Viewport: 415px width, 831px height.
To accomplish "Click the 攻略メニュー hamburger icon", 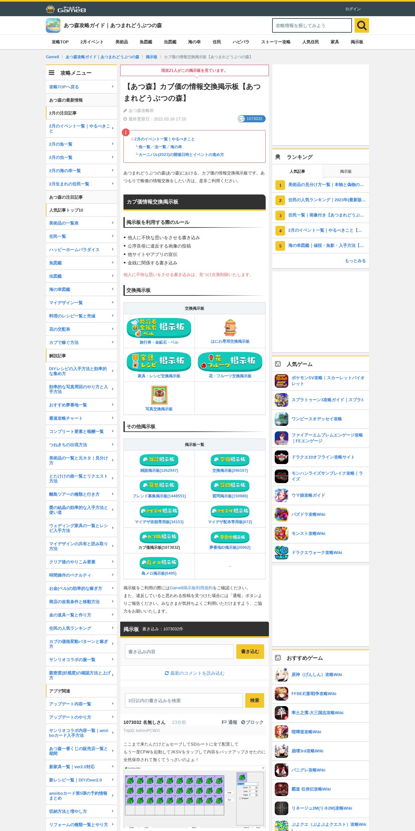I will [51, 73].
